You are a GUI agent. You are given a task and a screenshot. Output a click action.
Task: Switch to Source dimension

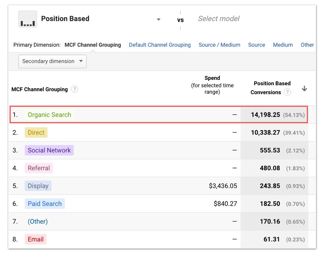tap(256, 45)
